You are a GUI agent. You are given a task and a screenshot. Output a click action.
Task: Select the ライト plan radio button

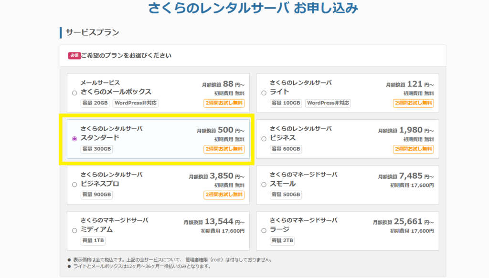pos(264,93)
